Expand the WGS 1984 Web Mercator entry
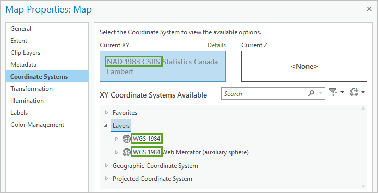 coord(117,152)
